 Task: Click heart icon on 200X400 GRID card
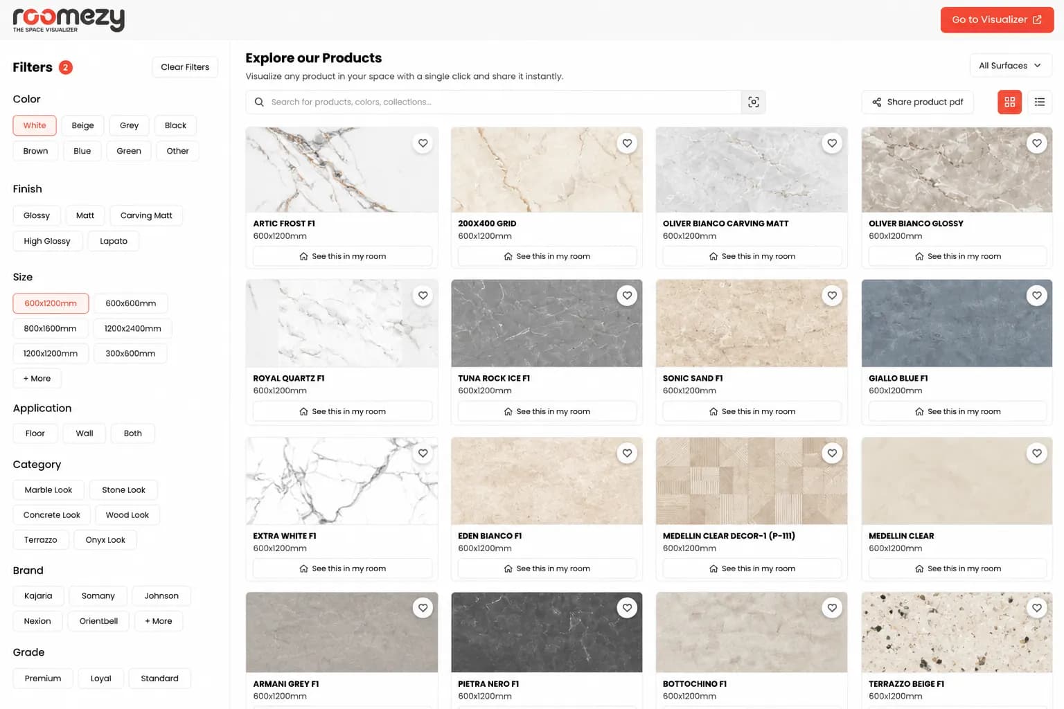627,143
